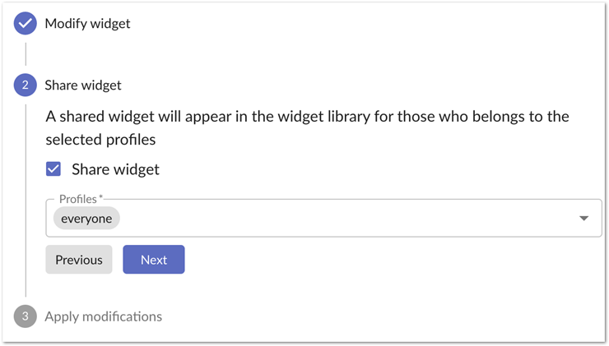The width and height of the screenshot is (609, 346).
Task: Click the completed step checkmark icon
Action: 26,24
